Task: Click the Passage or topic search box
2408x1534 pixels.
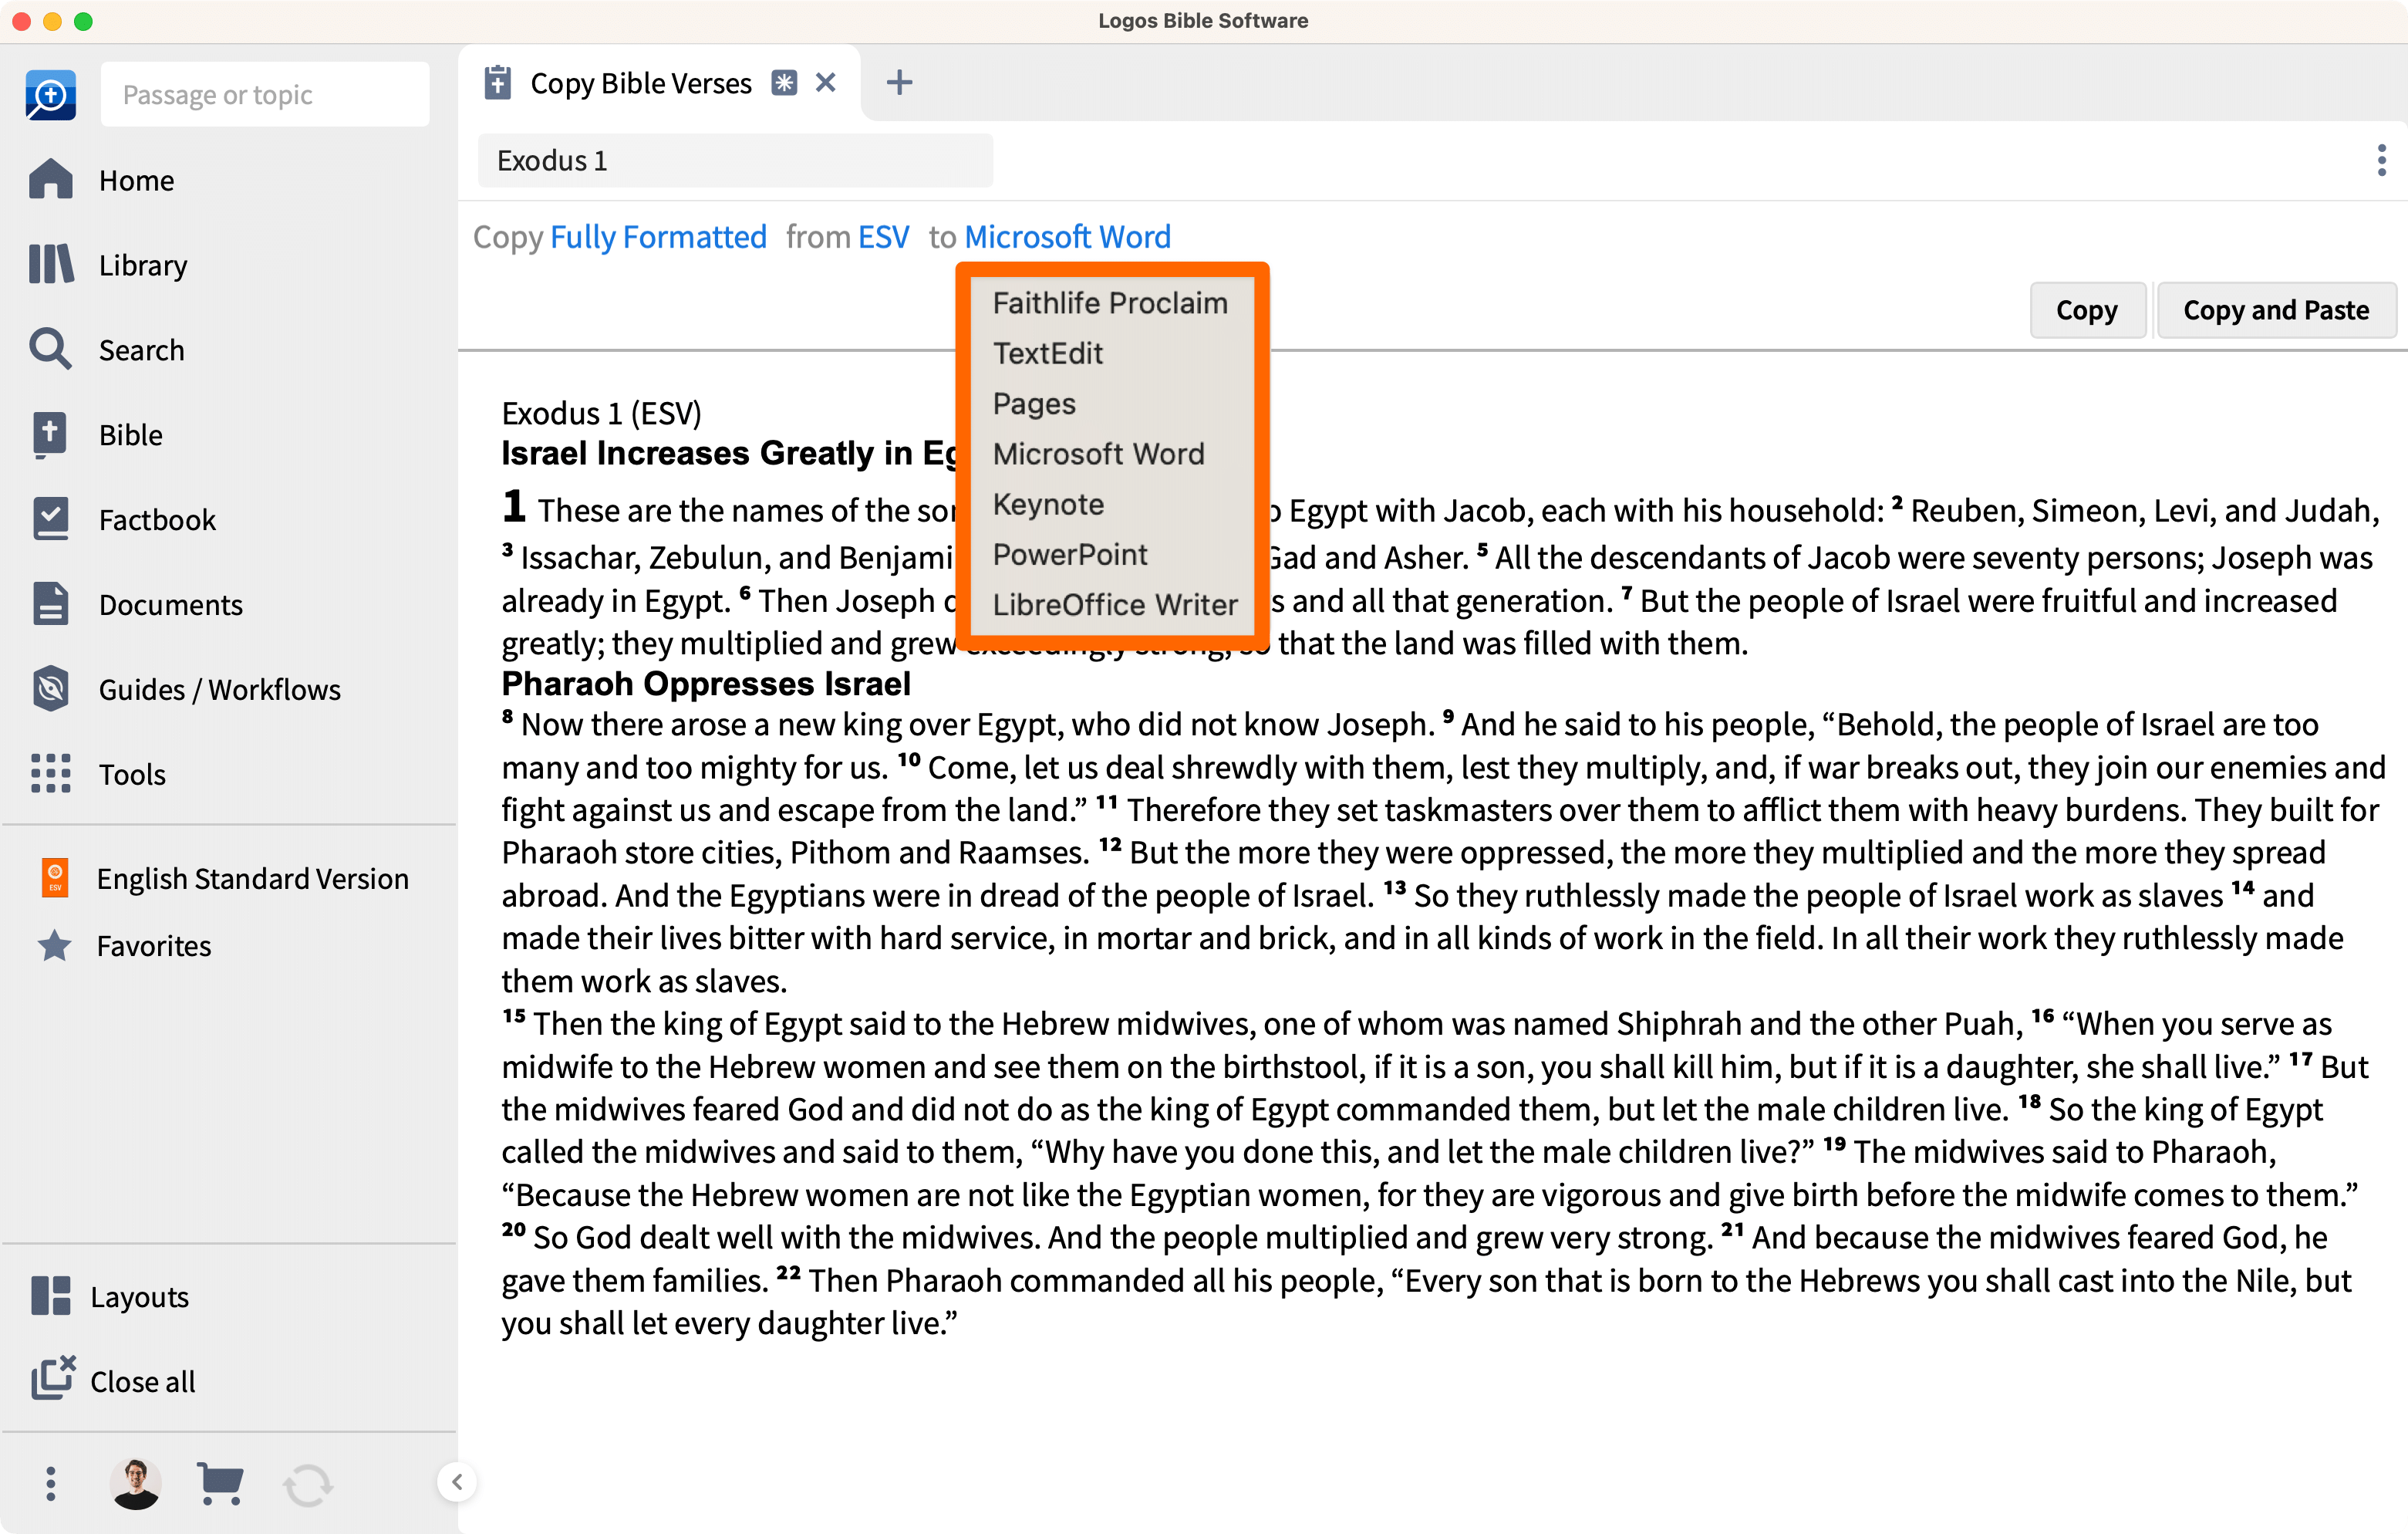Action: 265,95
